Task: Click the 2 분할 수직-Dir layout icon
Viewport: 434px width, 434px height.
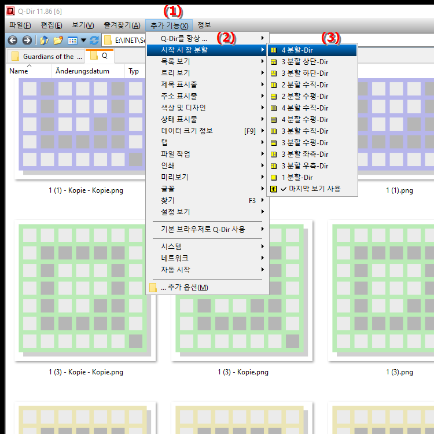Action: (274, 85)
